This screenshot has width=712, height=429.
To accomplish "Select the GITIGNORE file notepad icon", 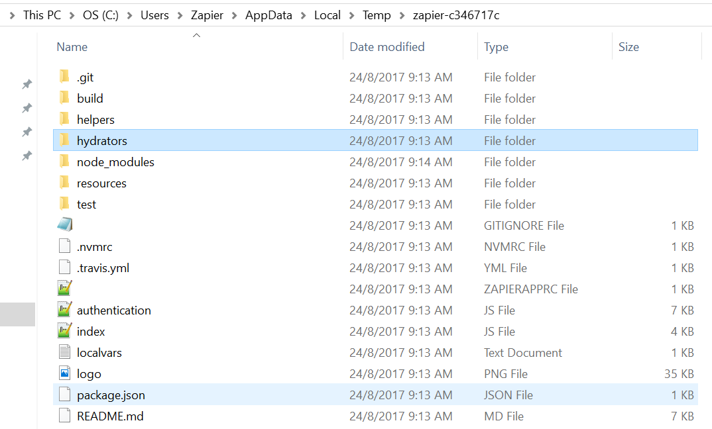I will pos(64,224).
